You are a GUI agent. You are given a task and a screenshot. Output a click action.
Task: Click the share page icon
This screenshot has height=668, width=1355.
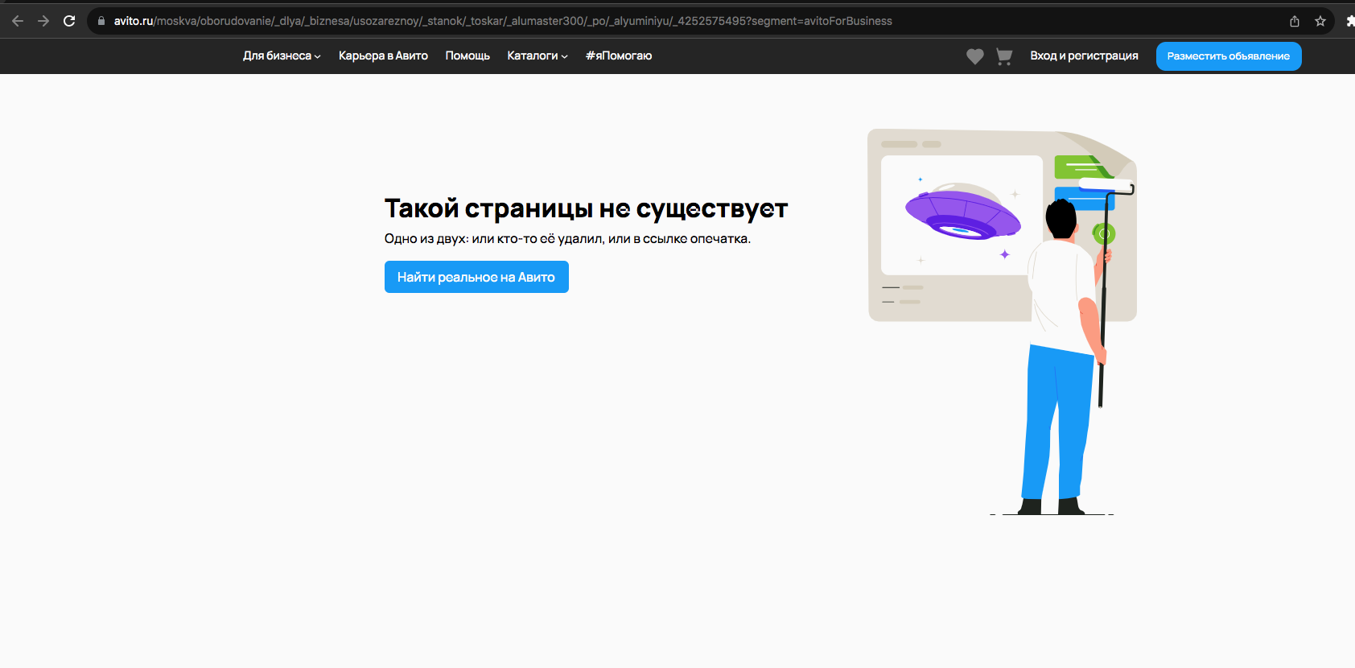coord(1295,21)
